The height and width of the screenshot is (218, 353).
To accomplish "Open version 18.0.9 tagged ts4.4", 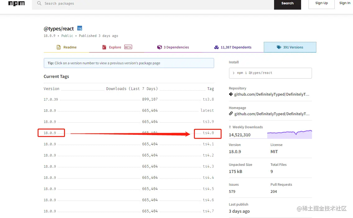I will click(50, 178).
